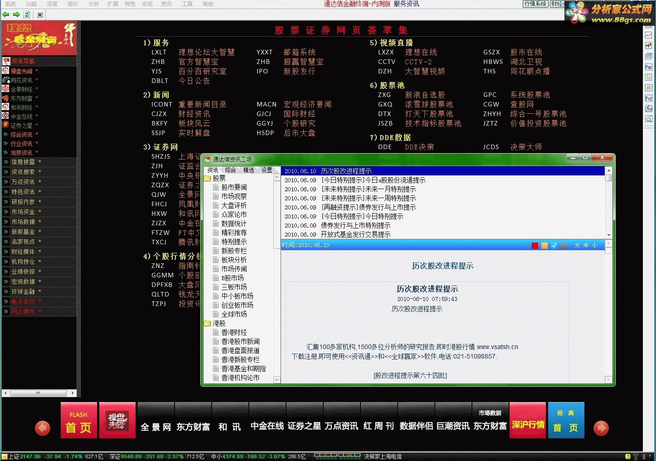Open the trend line chart icon in right sidebar

click(649, 35)
